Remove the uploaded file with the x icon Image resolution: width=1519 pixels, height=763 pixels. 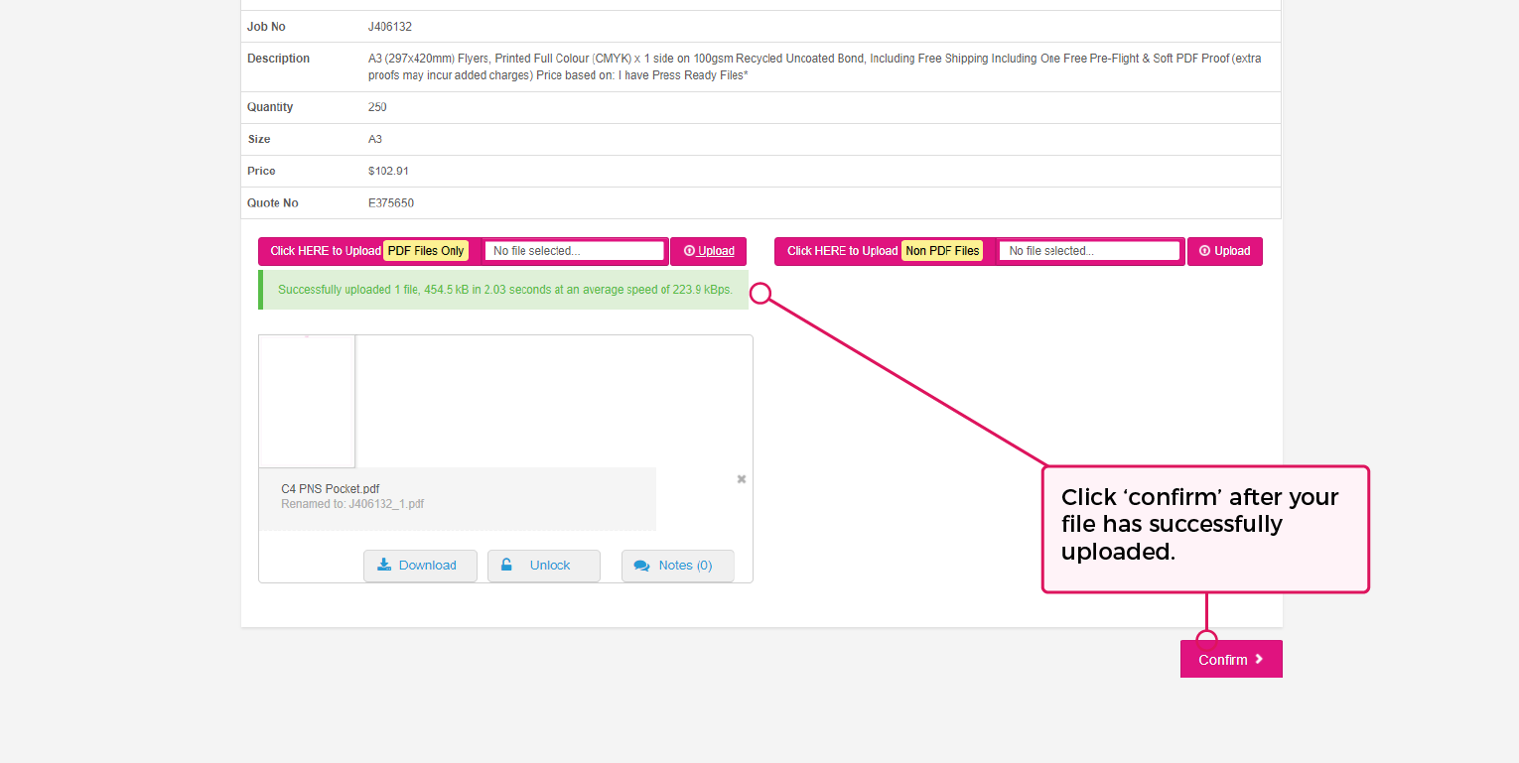click(x=741, y=479)
